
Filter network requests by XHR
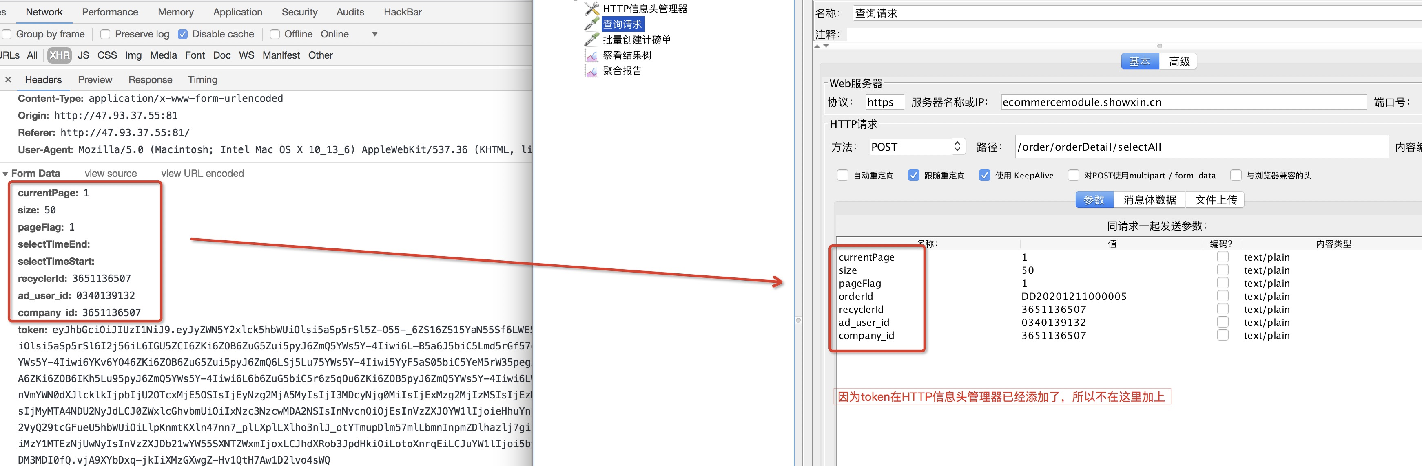[58, 55]
